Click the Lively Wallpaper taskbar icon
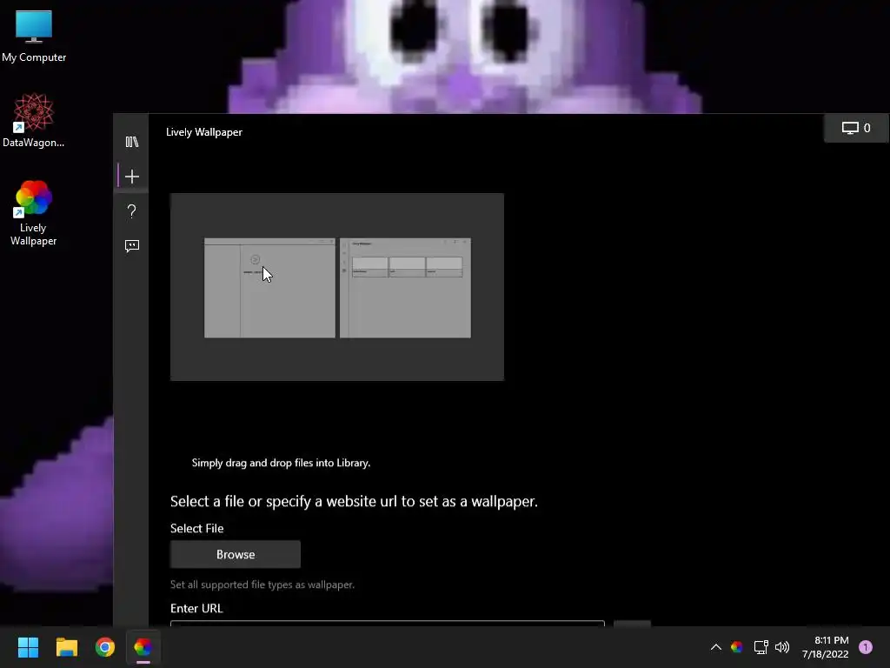 143,647
